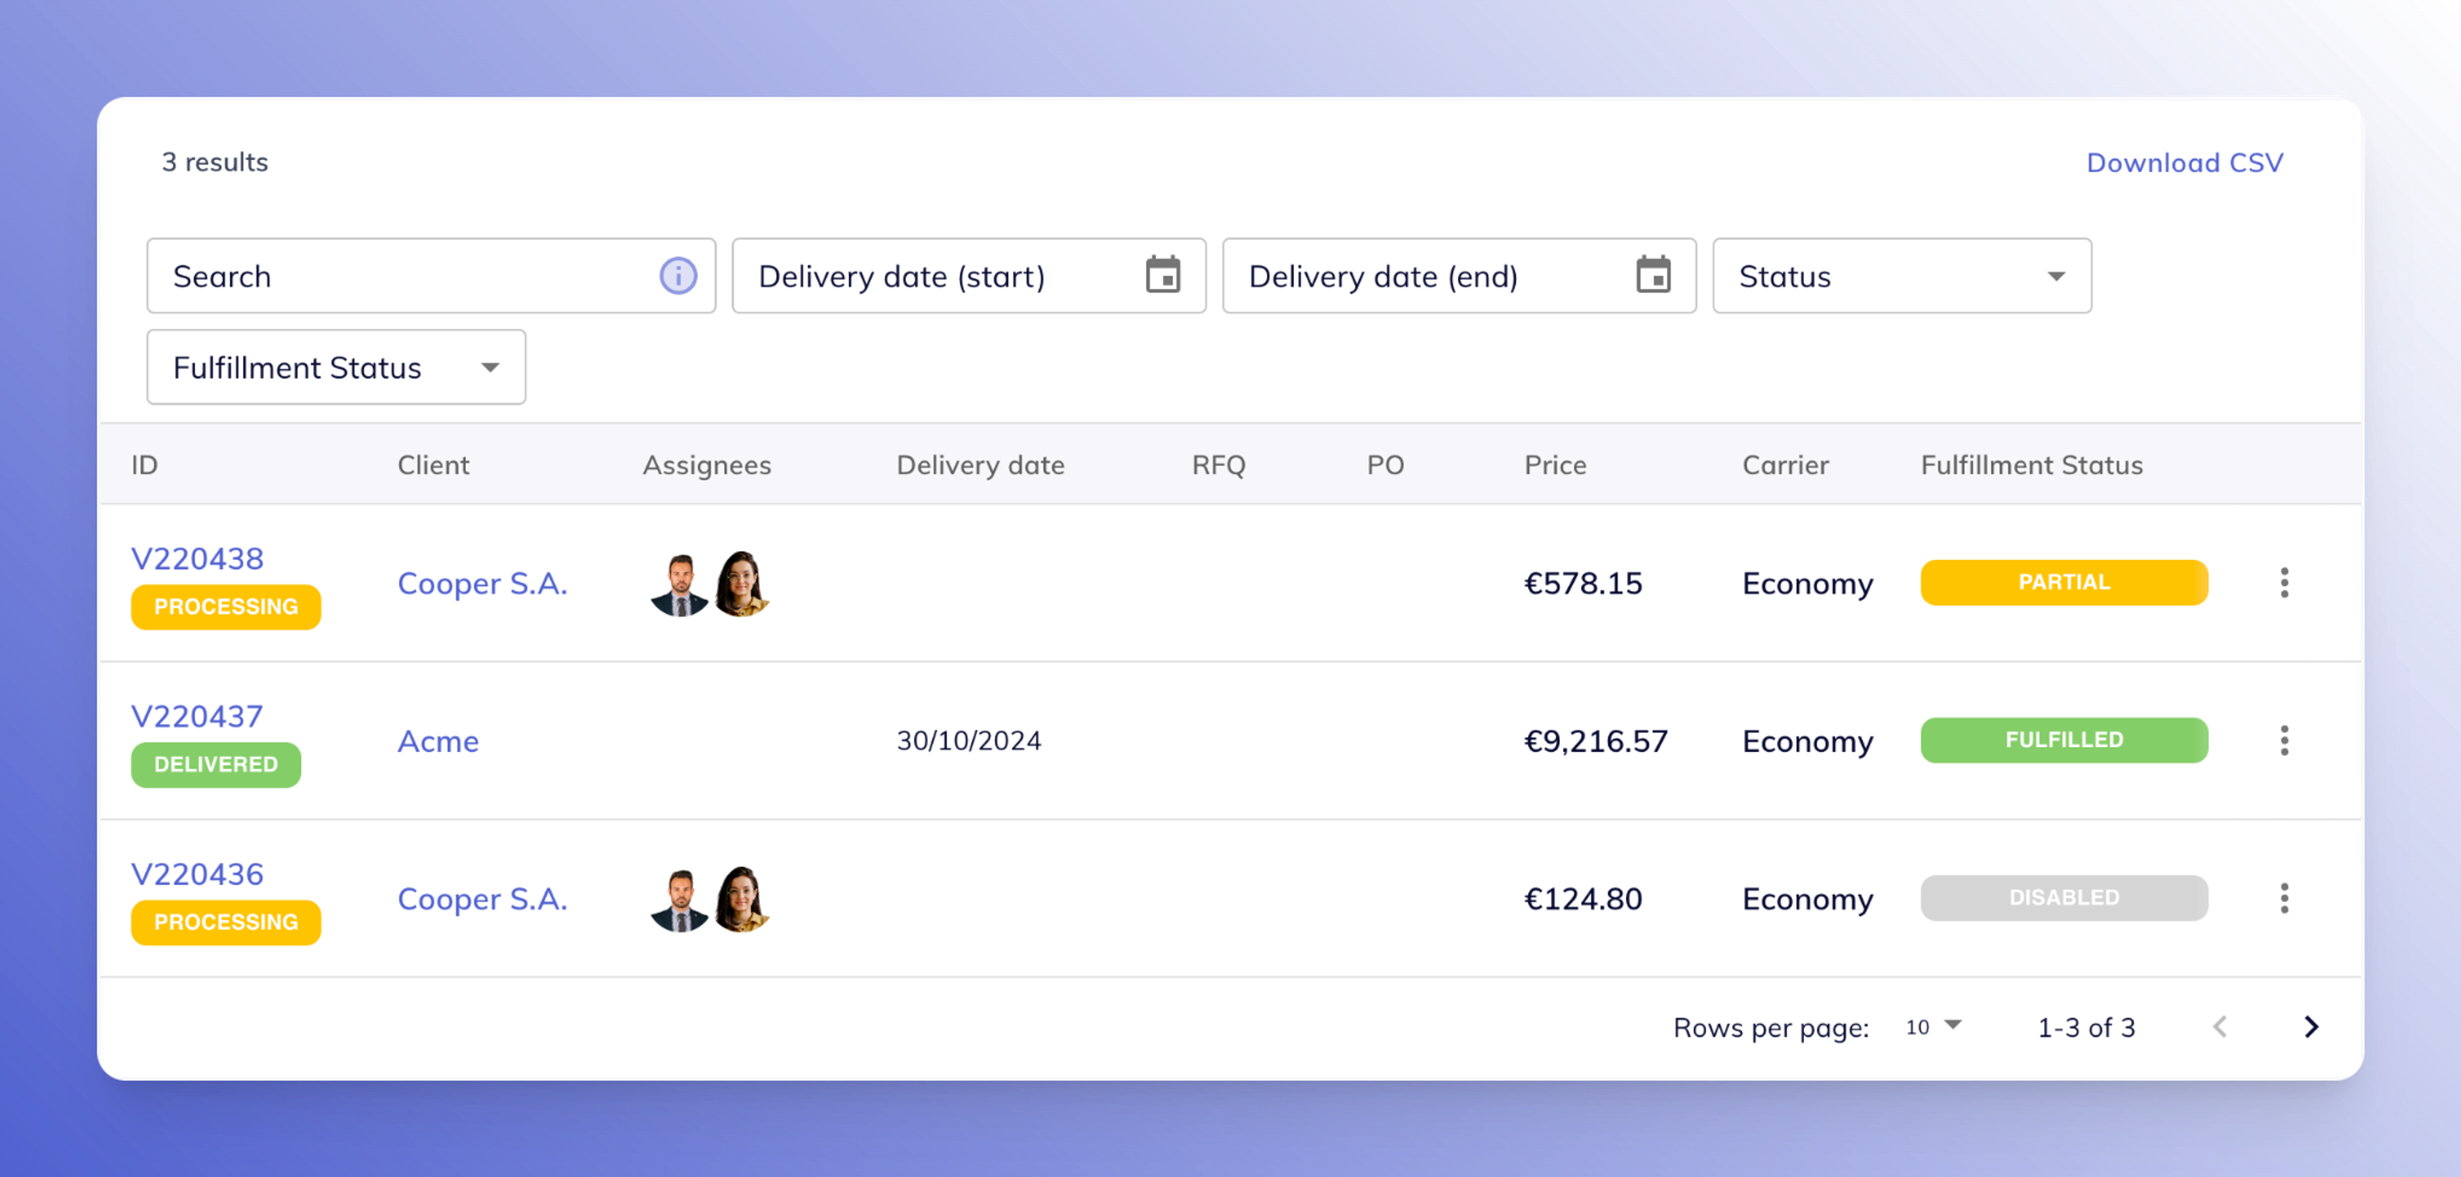The image size is (2461, 1177).
Task: Open the delivery date start calendar
Action: coord(1162,276)
